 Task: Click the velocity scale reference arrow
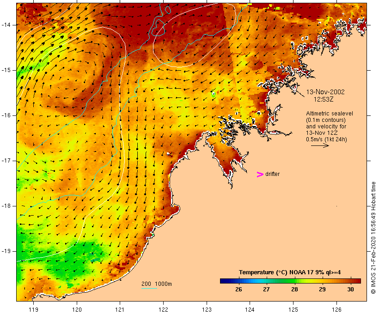click(320, 145)
